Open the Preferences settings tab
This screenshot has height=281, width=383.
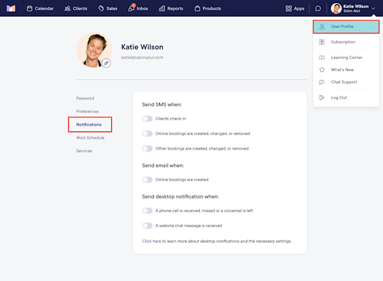[87, 111]
